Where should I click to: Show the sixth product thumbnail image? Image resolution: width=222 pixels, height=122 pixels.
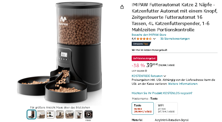tap(79, 114)
